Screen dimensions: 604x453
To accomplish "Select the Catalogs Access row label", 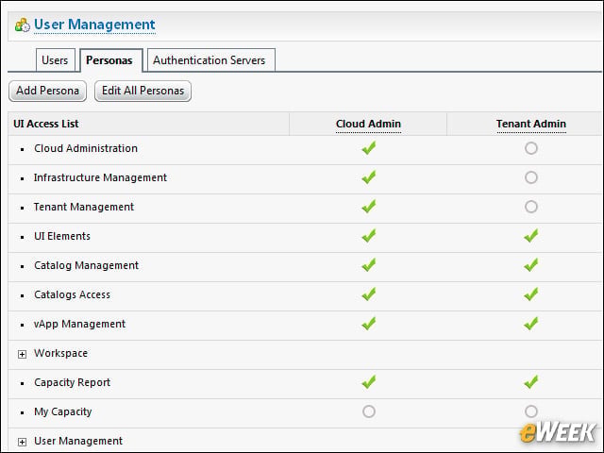I will pos(72,294).
